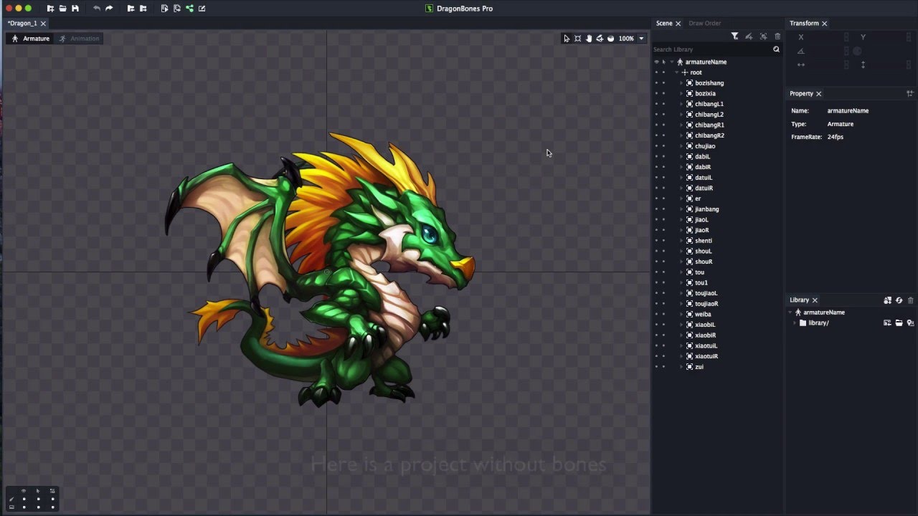This screenshot has width=918, height=516.
Task: Click the New Project toolbar icon
Action: [50, 9]
